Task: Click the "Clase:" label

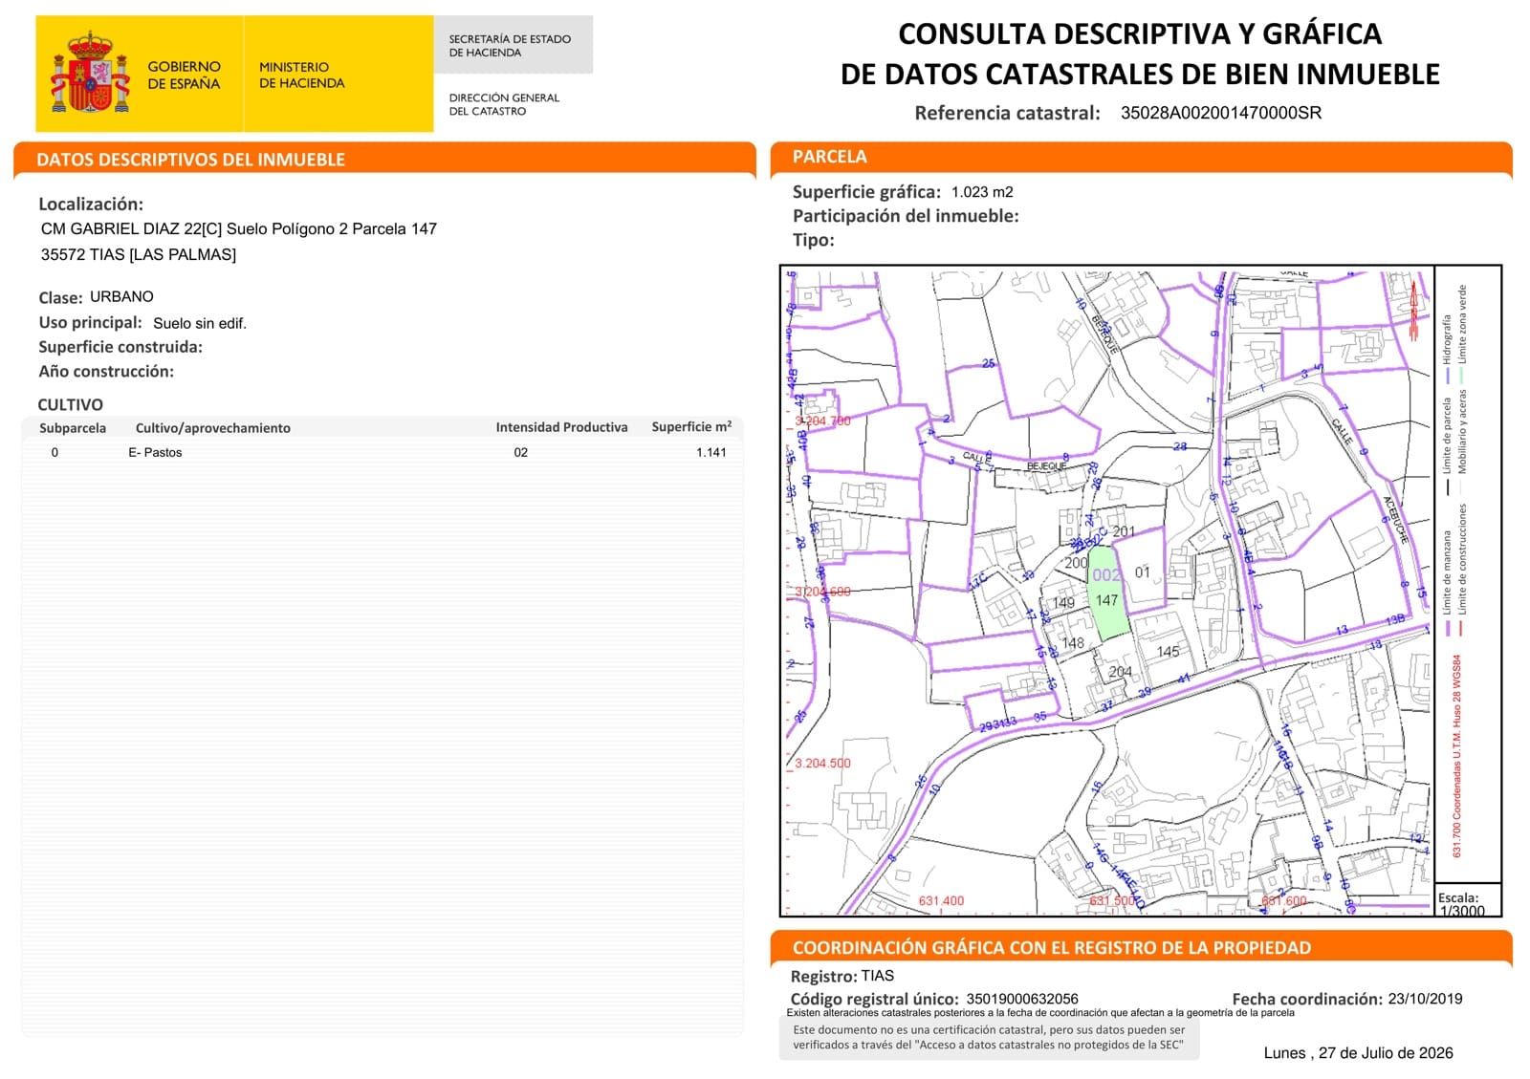Action: pyautogui.click(x=60, y=297)
